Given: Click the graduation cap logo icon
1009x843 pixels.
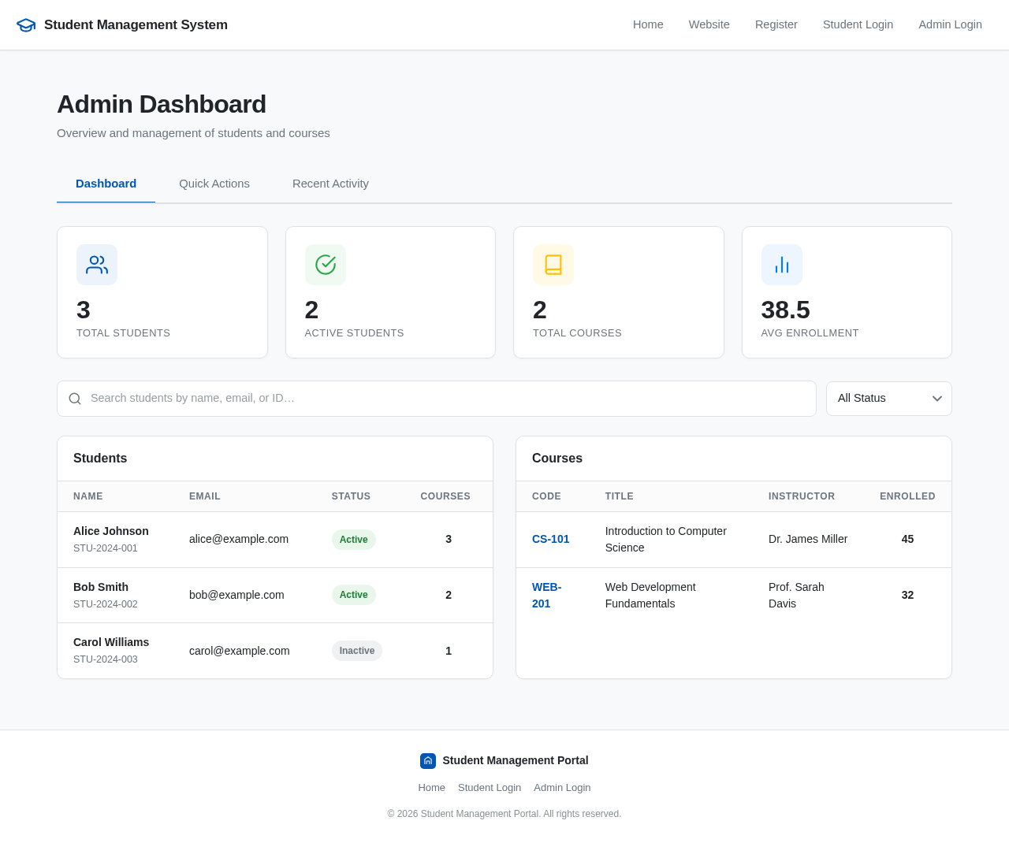Looking at the screenshot, I should pyautogui.click(x=26, y=25).
